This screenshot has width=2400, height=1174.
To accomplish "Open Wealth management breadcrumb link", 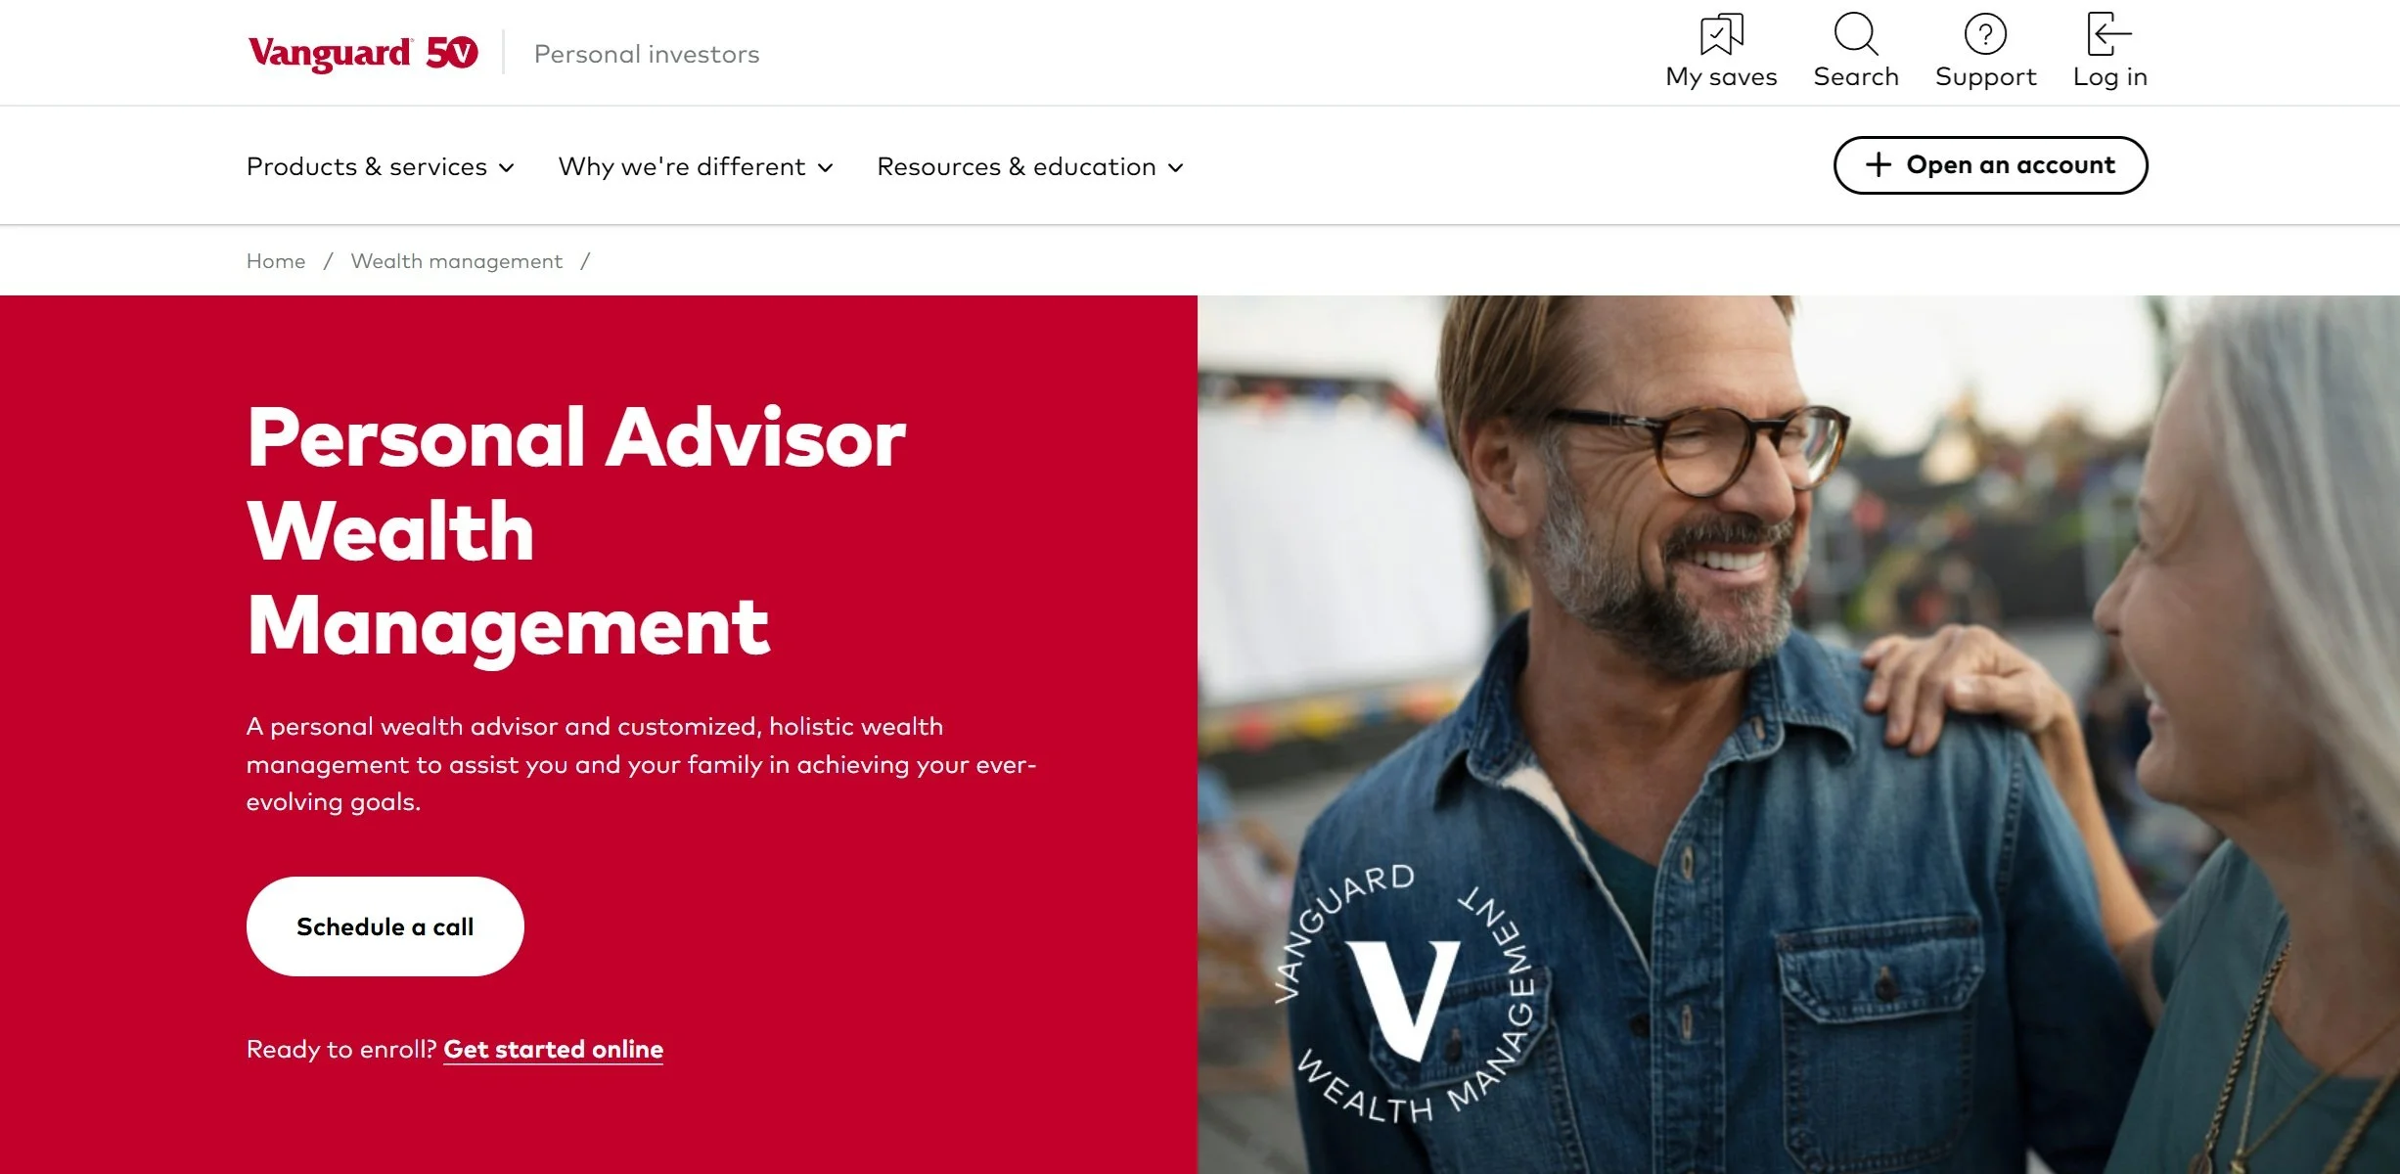I will tap(456, 261).
